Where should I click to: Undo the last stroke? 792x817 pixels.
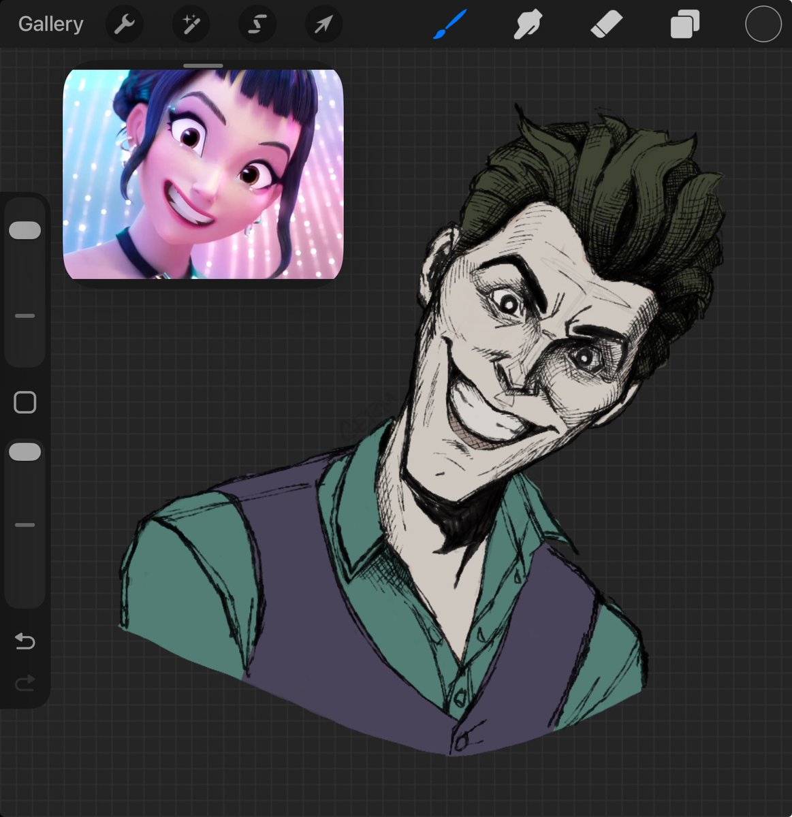(x=25, y=641)
